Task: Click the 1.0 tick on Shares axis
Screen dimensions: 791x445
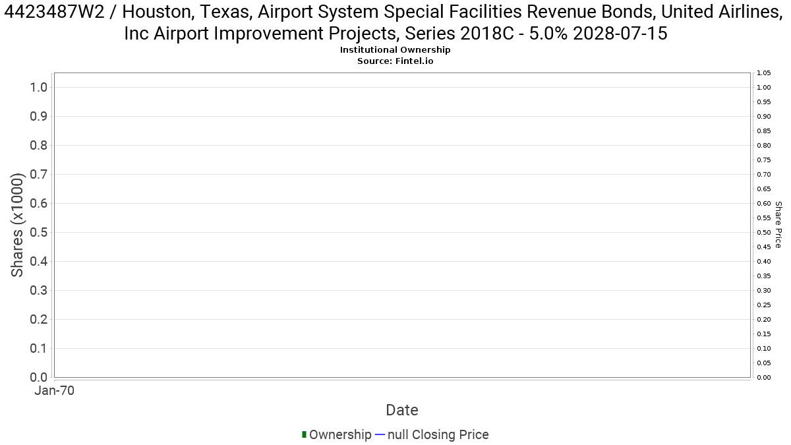Action: pos(39,88)
